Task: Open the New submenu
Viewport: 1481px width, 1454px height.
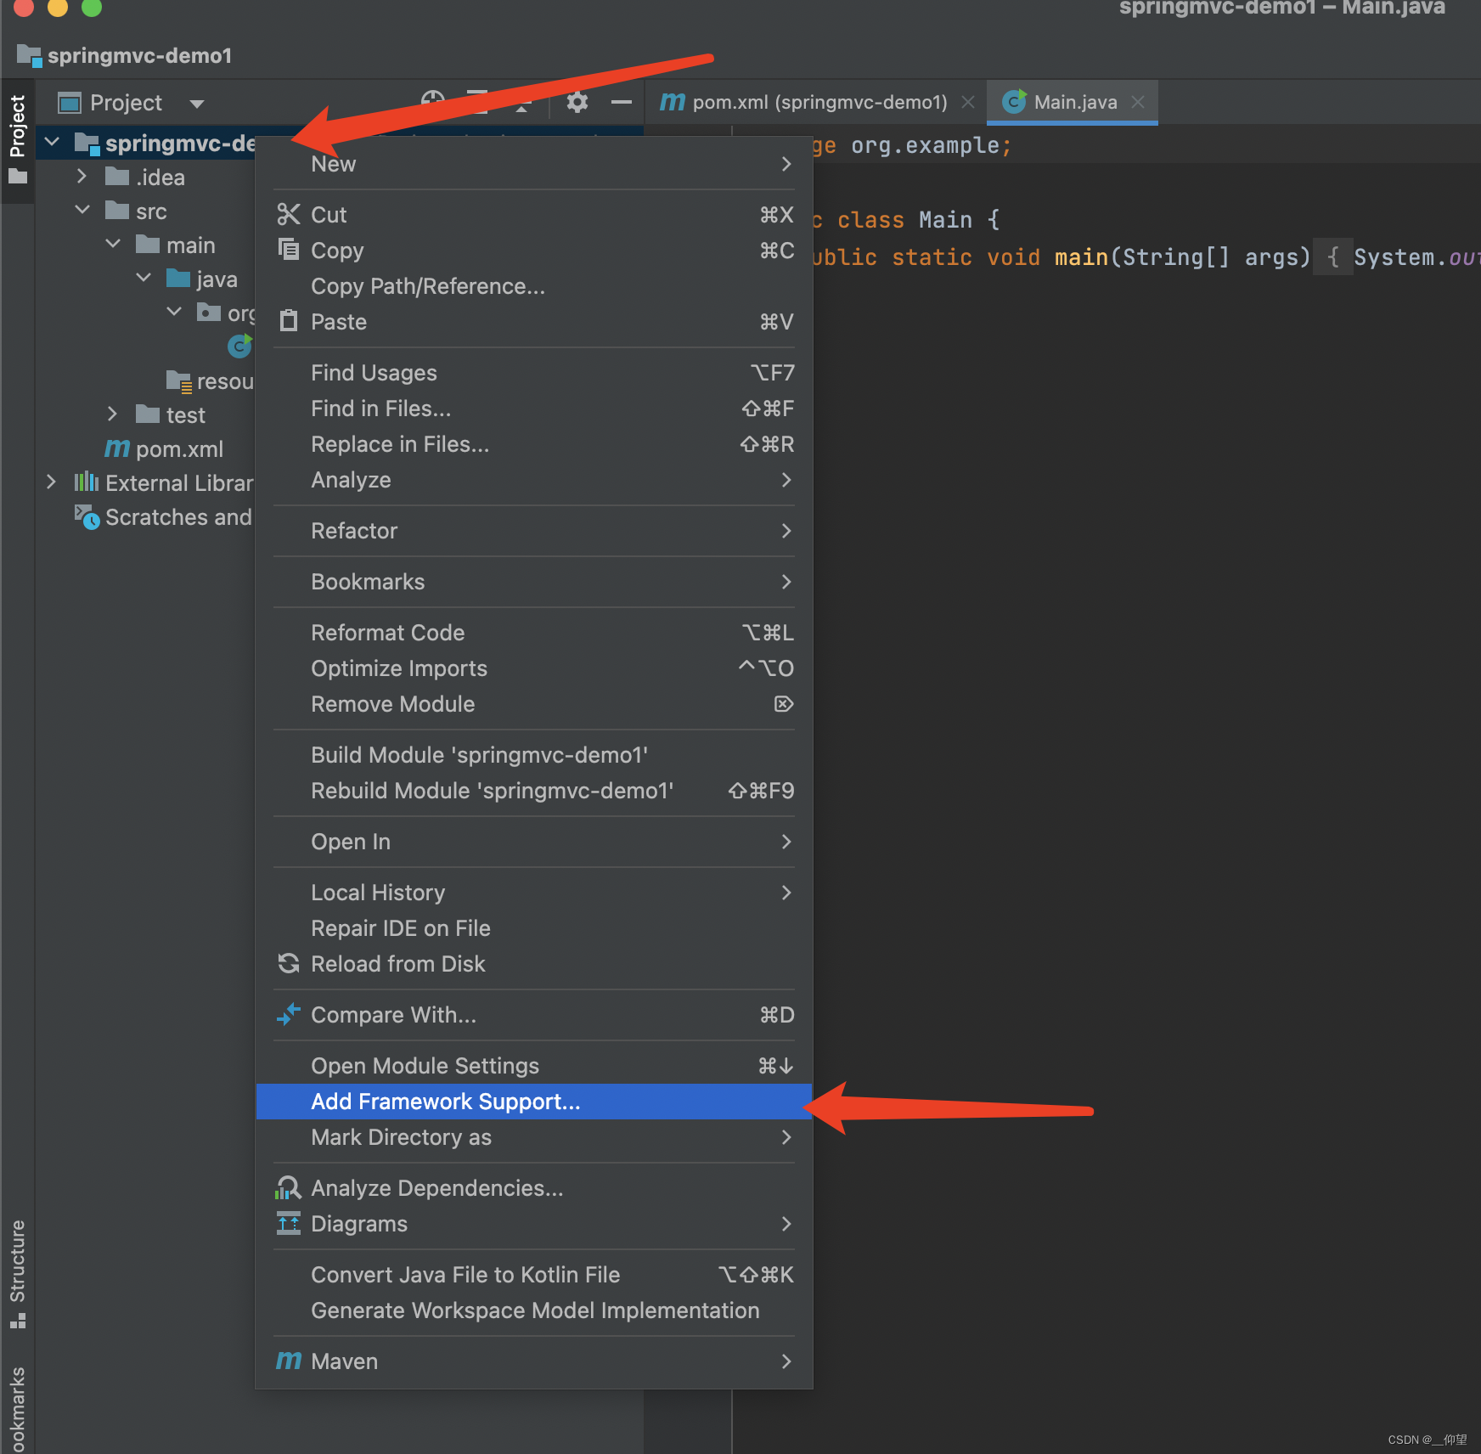Action: point(534,164)
